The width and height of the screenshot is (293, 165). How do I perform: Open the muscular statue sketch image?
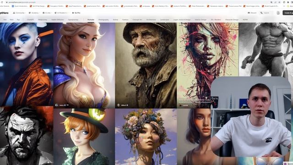click(266, 49)
